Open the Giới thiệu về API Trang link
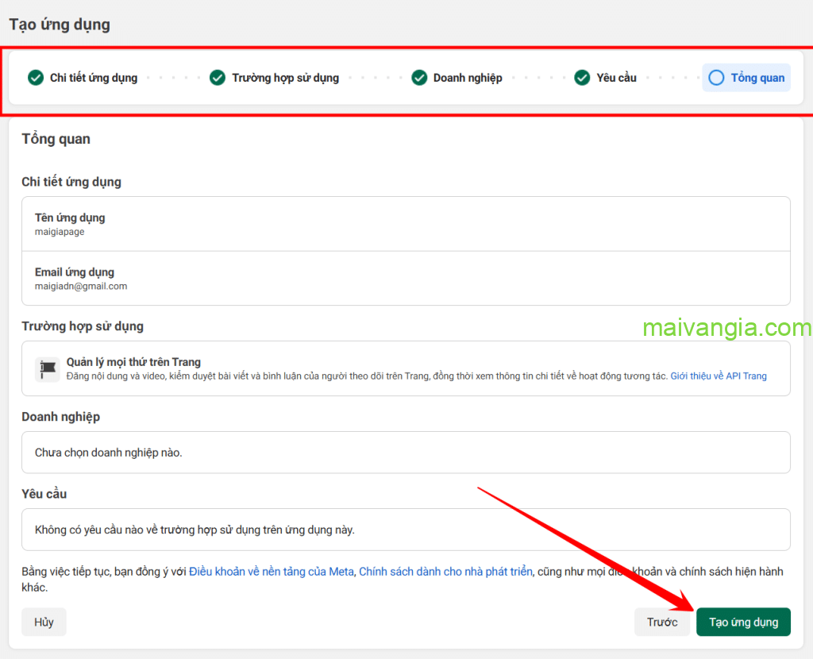Viewport: 813px width, 659px height. (719, 376)
